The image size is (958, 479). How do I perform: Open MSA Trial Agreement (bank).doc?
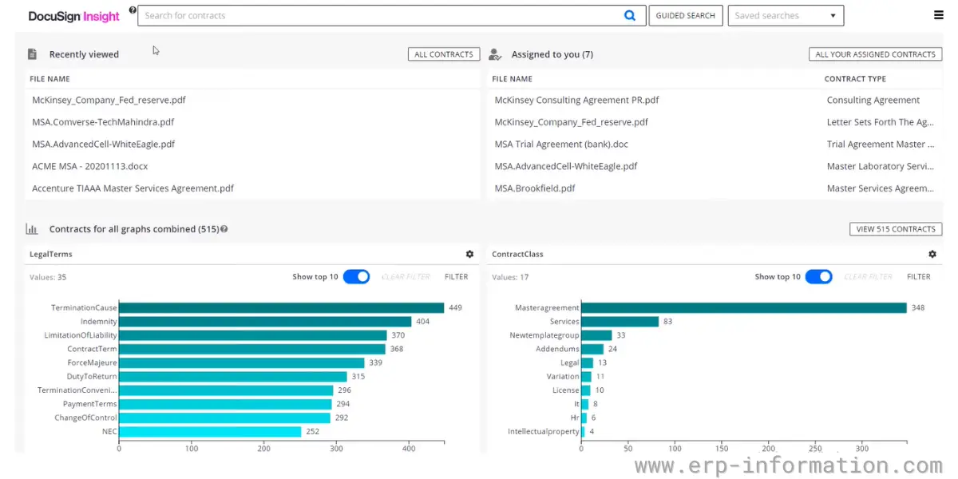click(x=561, y=144)
